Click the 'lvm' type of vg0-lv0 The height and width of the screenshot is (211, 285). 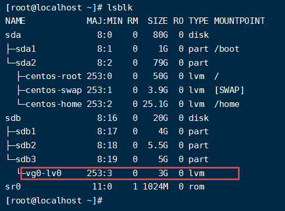click(x=197, y=173)
